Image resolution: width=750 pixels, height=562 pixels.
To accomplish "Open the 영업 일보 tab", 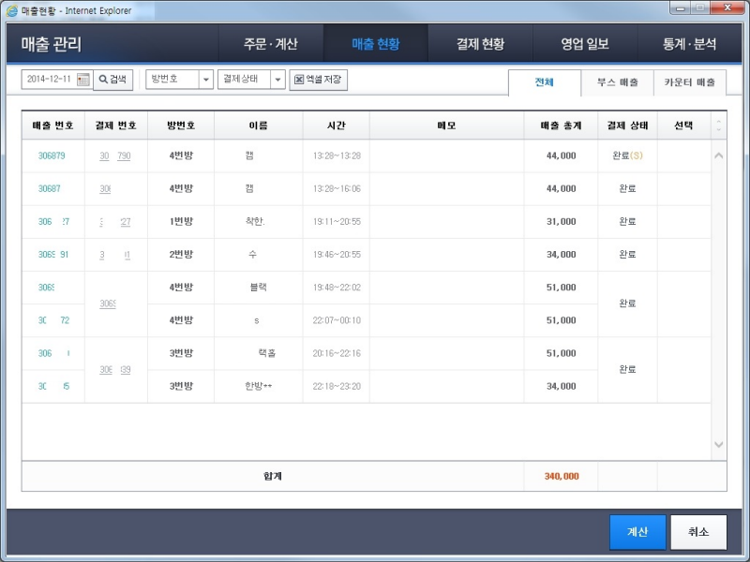I will pos(583,43).
